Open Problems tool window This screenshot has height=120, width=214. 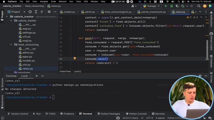pyautogui.click(x=67, y=114)
